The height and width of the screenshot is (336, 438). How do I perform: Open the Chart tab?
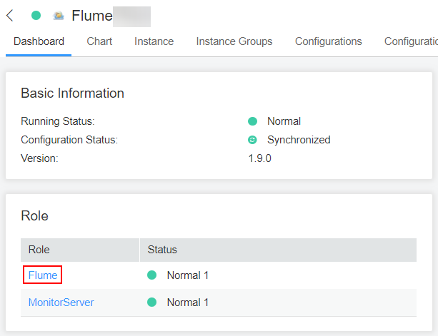coord(99,41)
